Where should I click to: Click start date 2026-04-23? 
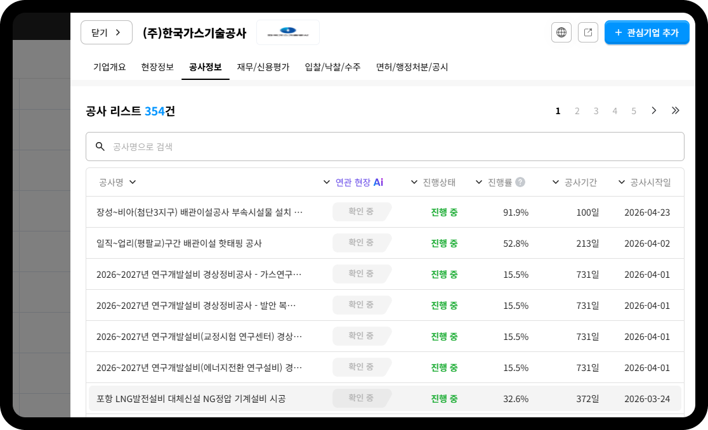point(647,212)
